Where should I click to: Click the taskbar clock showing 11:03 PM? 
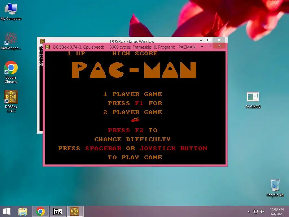coord(277,212)
